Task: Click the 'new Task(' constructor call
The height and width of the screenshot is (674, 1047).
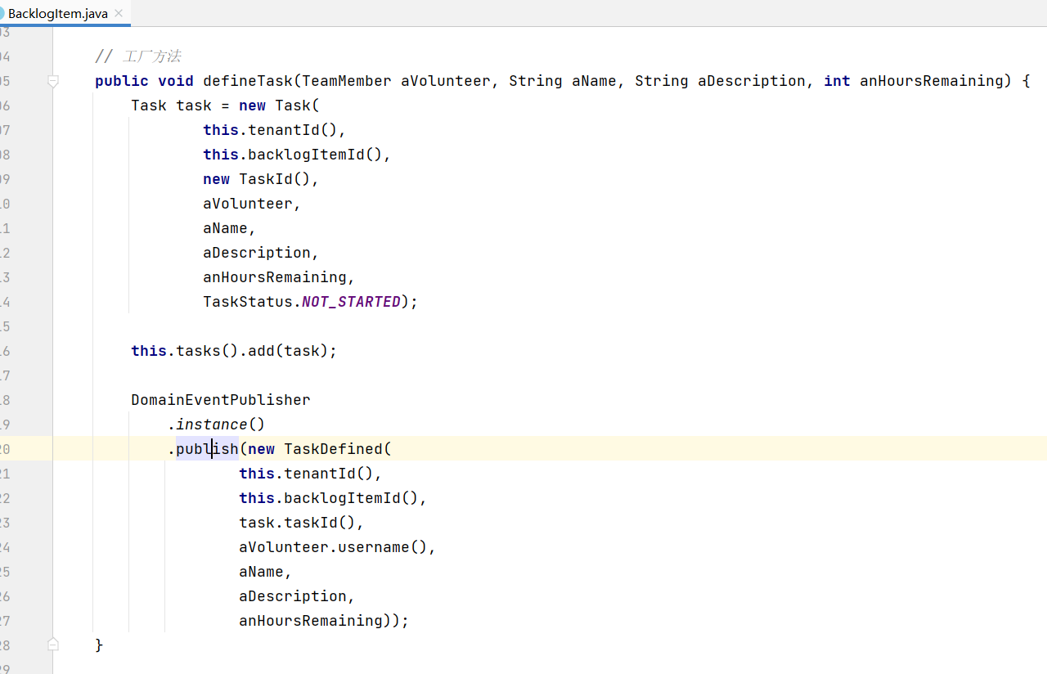Action: (x=279, y=106)
